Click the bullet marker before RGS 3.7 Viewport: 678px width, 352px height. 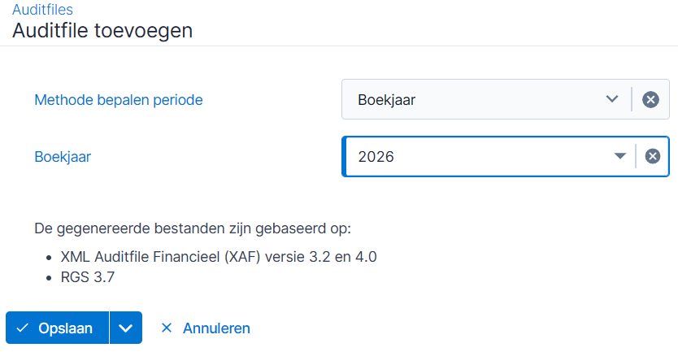(x=49, y=278)
